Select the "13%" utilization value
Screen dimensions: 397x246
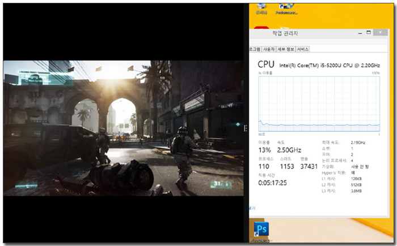pos(265,150)
